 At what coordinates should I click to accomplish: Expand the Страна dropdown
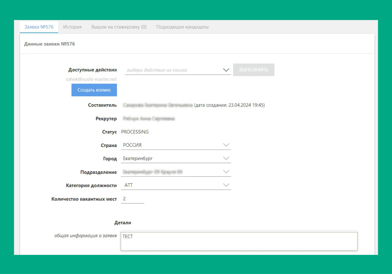pyautogui.click(x=227, y=145)
